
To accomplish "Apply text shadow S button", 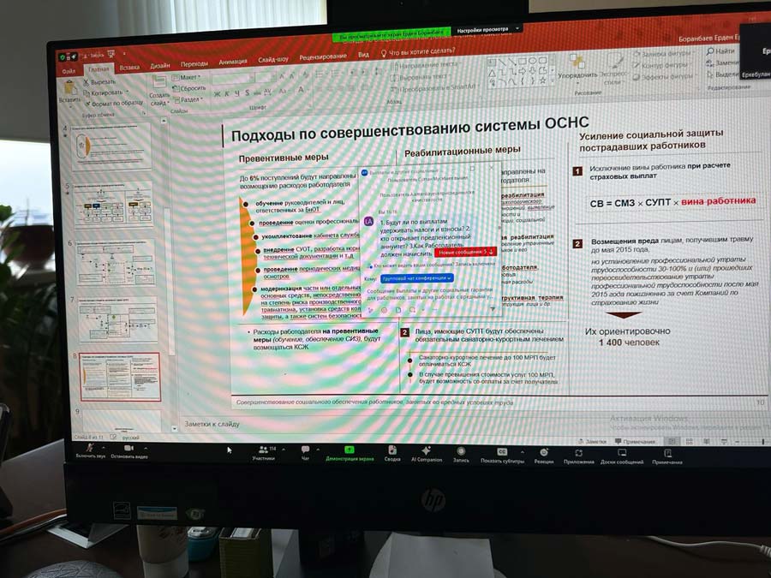I will pyautogui.click(x=247, y=92).
